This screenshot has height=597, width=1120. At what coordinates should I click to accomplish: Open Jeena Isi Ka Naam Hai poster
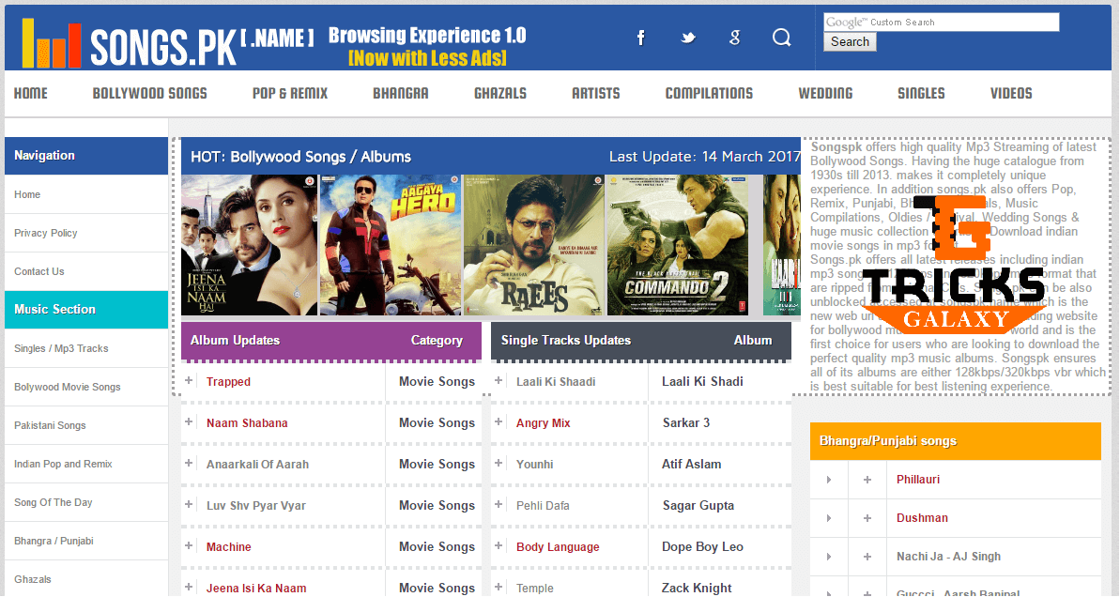point(250,245)
